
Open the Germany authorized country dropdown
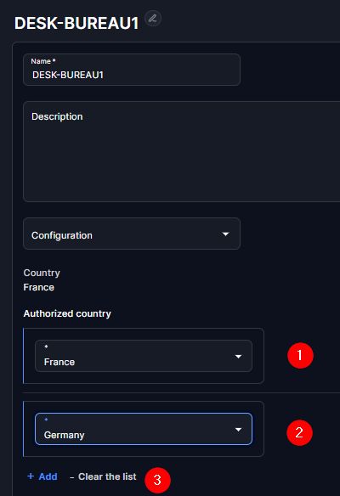click(144, 429)
